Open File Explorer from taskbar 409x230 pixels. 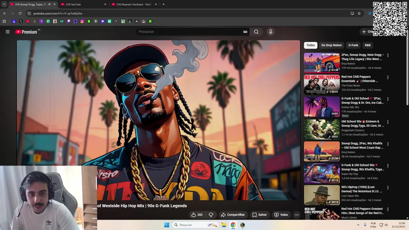(x=224, y=225)
